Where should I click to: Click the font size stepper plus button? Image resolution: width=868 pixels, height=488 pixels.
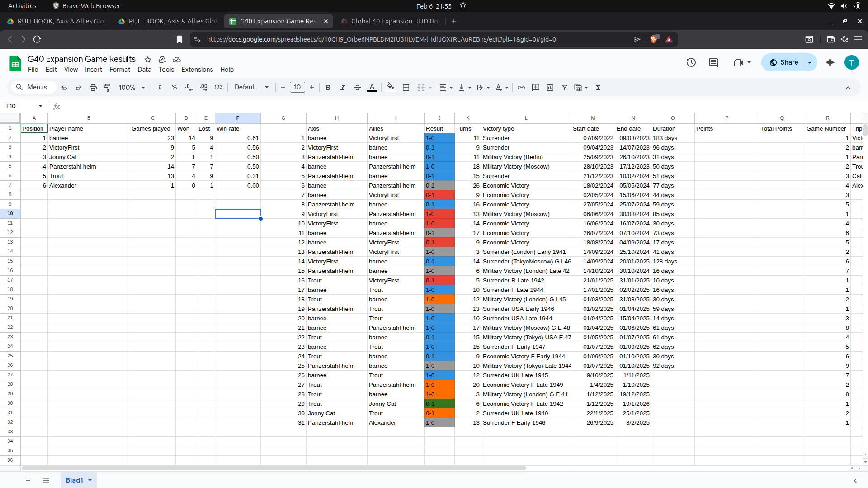311,87
